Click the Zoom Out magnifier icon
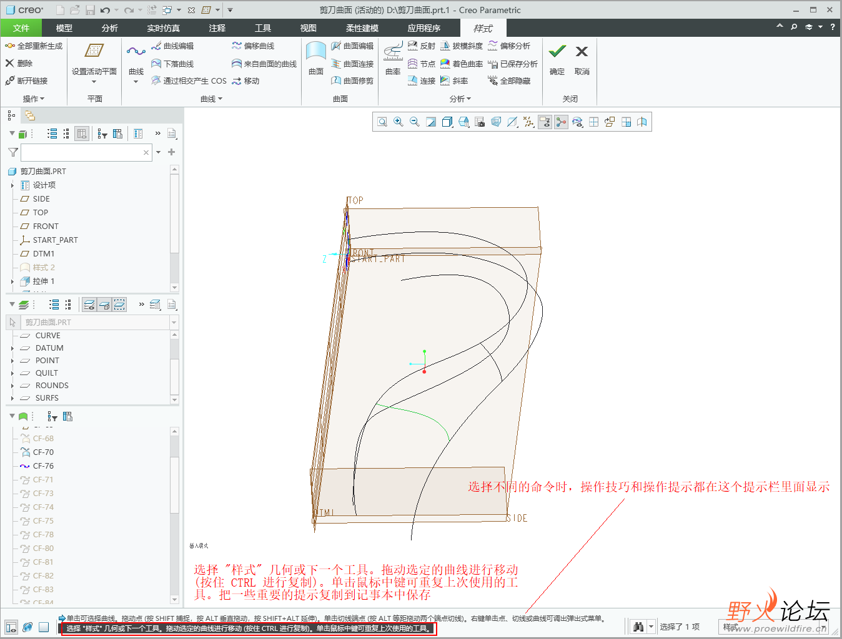The height and width of the screenshot is (639, 842). coord(415,122)
